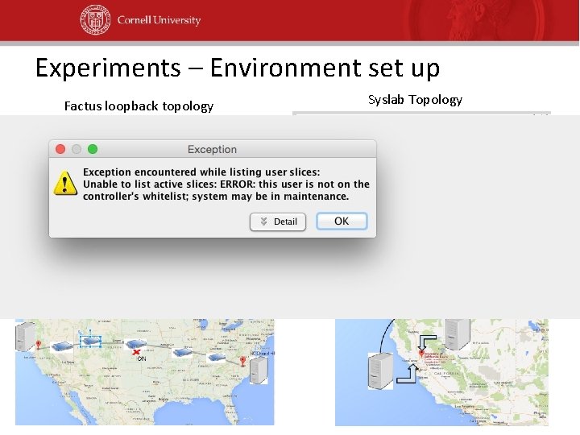Click the red map pin beside west coast server

39,346
